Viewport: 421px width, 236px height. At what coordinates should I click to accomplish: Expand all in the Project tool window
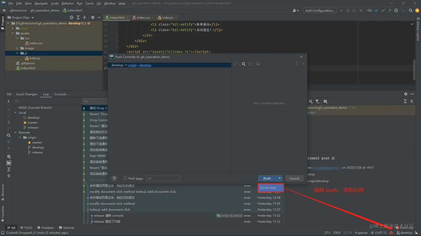[78, 17]
